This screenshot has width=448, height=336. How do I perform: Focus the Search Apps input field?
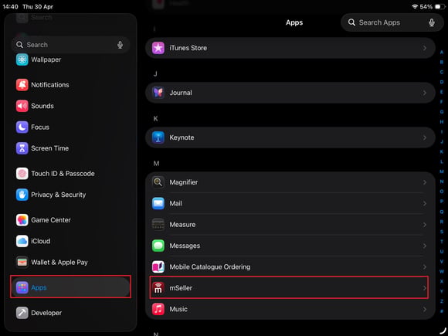click(x=392, y=22)
